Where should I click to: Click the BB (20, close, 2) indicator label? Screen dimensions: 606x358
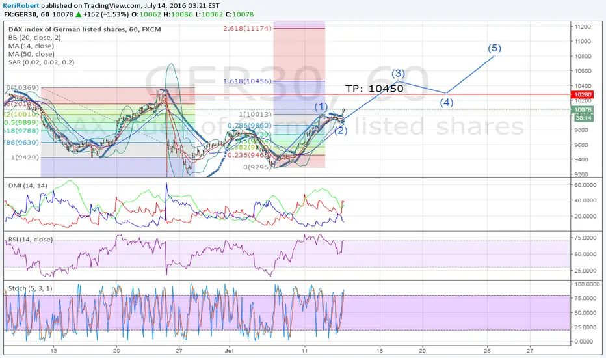(x=34, y=38)
